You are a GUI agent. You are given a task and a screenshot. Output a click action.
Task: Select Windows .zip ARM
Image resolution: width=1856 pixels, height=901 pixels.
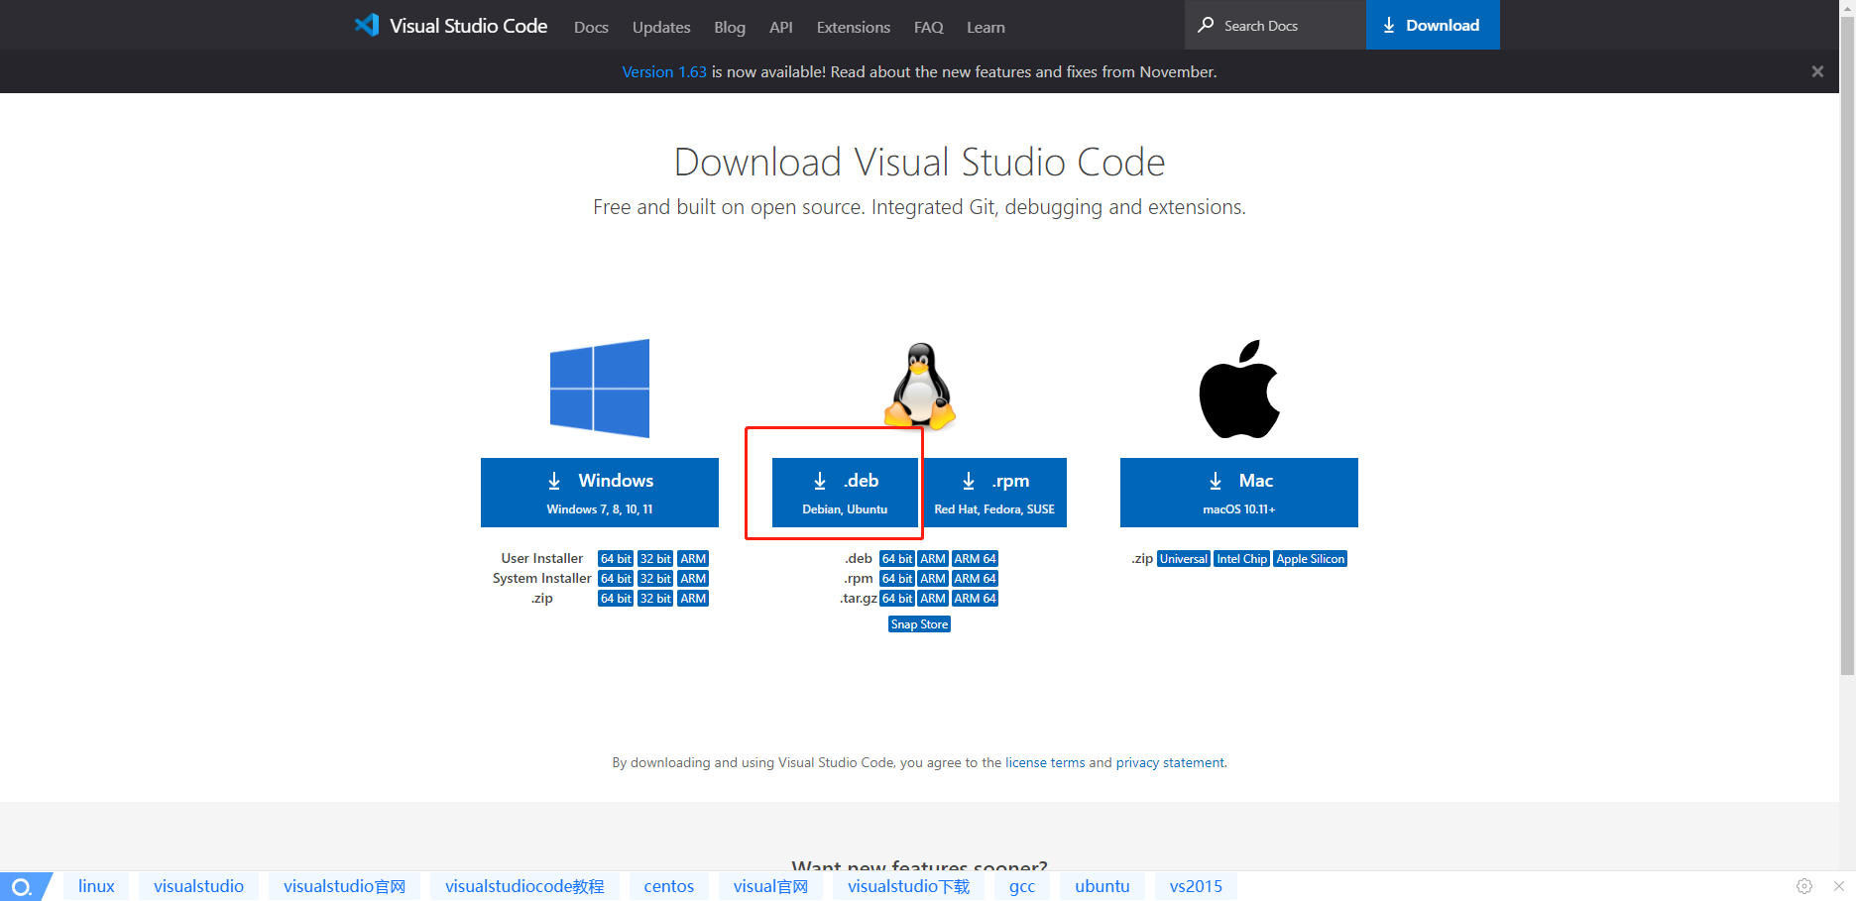pos(693,599)
